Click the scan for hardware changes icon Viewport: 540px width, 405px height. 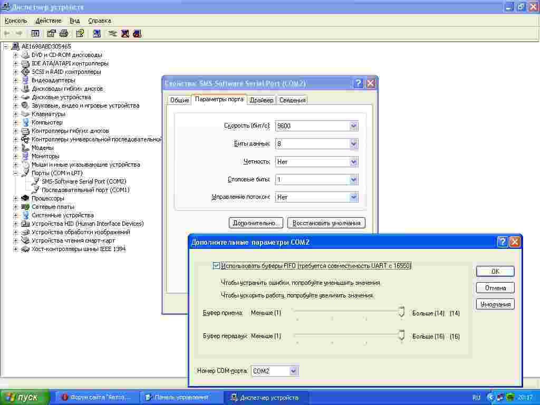coord(97,33)
